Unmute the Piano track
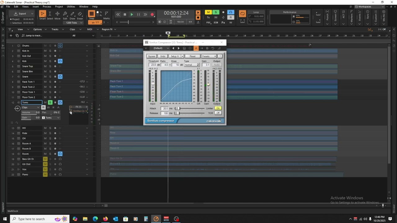Screen dimensions: 397x223 click(x=45, y=175)
